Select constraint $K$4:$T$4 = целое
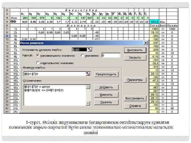 pyautogui.click(x=37, y=87)
